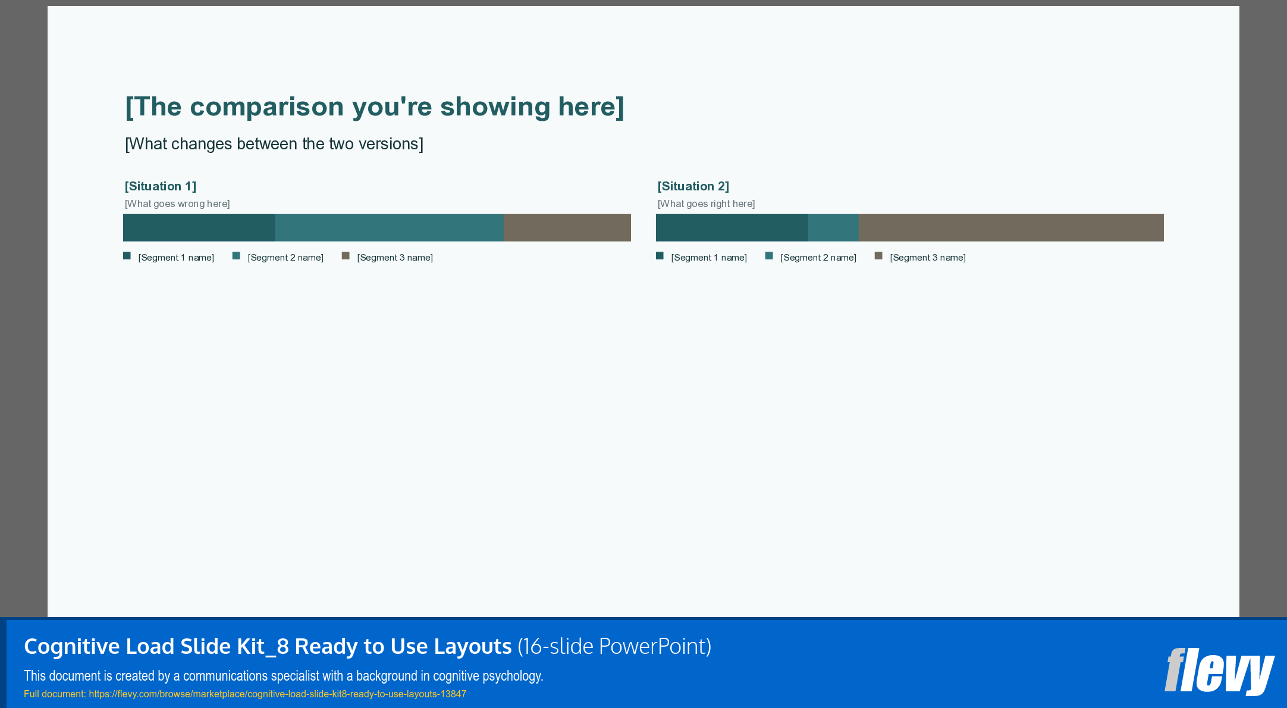Select '[Segment 3 name]' label under Situation 1
Viewport: 1287px width, 708px height.
[x=395, y=258]
